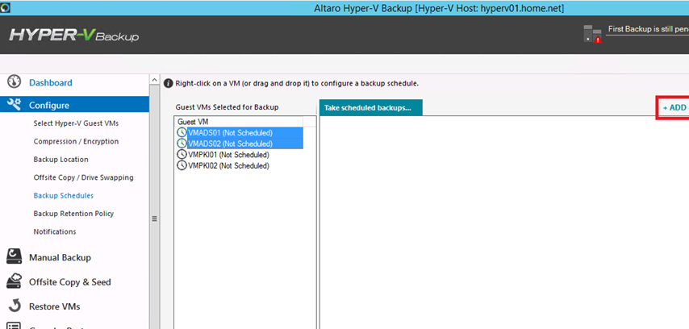Click the Configure wrench icon
This screenshot has height=329, width=689.
click(x=14, y=105)
